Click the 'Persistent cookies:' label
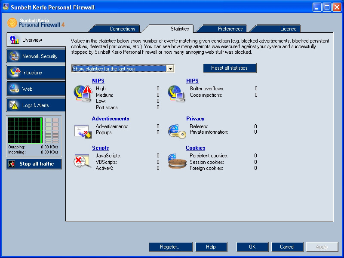This screenshot has width=344, height=258. [x=209, y=156]
